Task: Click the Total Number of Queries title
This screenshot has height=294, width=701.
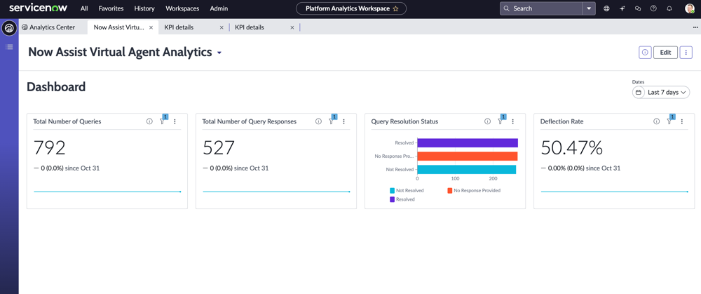Action: pos(67,121)
